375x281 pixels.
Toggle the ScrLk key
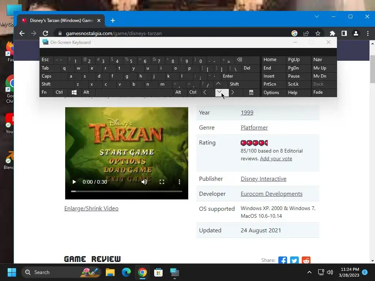tap(298, 84)
